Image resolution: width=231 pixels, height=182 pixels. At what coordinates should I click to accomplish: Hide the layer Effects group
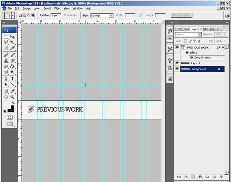tap(187, 53)
